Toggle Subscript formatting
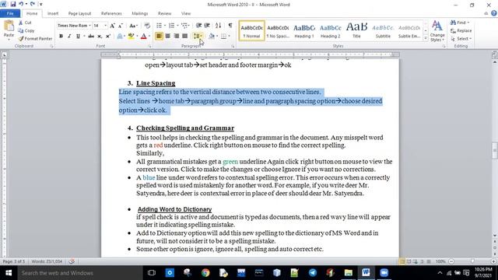Image resolution: width=498 pixels, height=280 pixels. 100,37
